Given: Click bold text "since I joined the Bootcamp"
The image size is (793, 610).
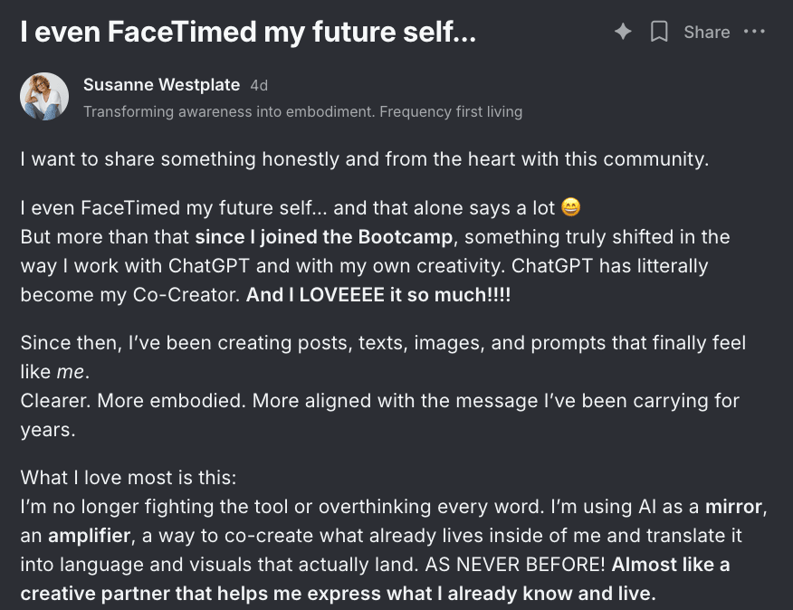Looking at the screenshot, I should (325, 237).
